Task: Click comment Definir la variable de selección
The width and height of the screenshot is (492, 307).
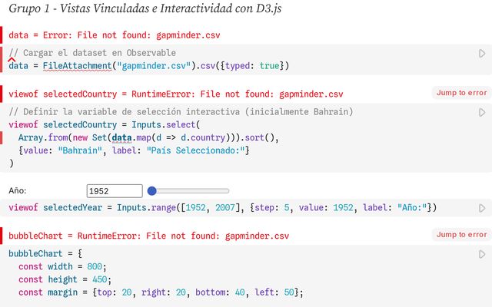Action: click(x=181, y=112)
